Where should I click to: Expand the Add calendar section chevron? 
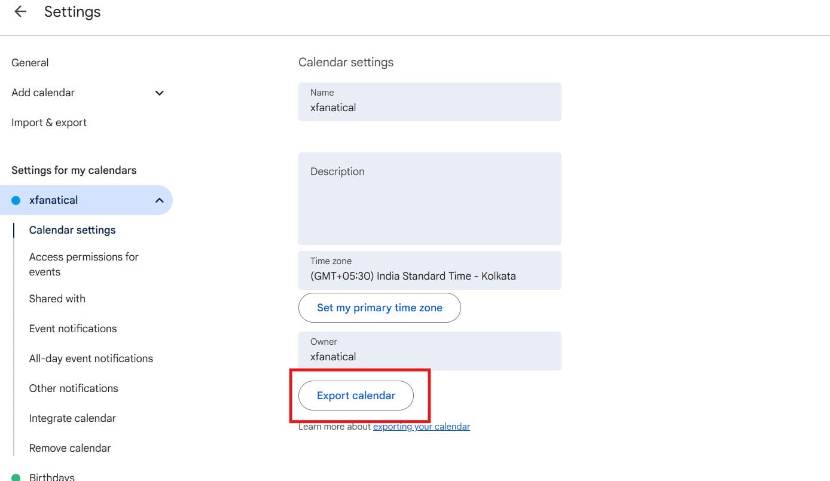pyautogui.click(x=159, y=93)
